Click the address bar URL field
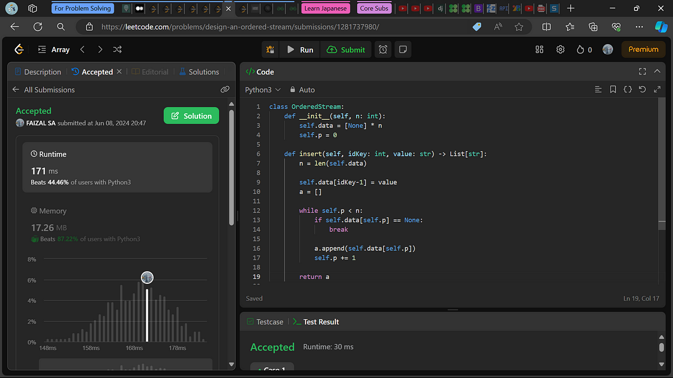The image size is (673, 378). [x=240, y=26]
